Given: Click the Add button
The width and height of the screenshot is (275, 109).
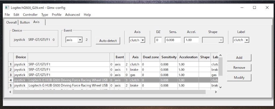Looking at the screenshot, I should (x=239, y=58).
